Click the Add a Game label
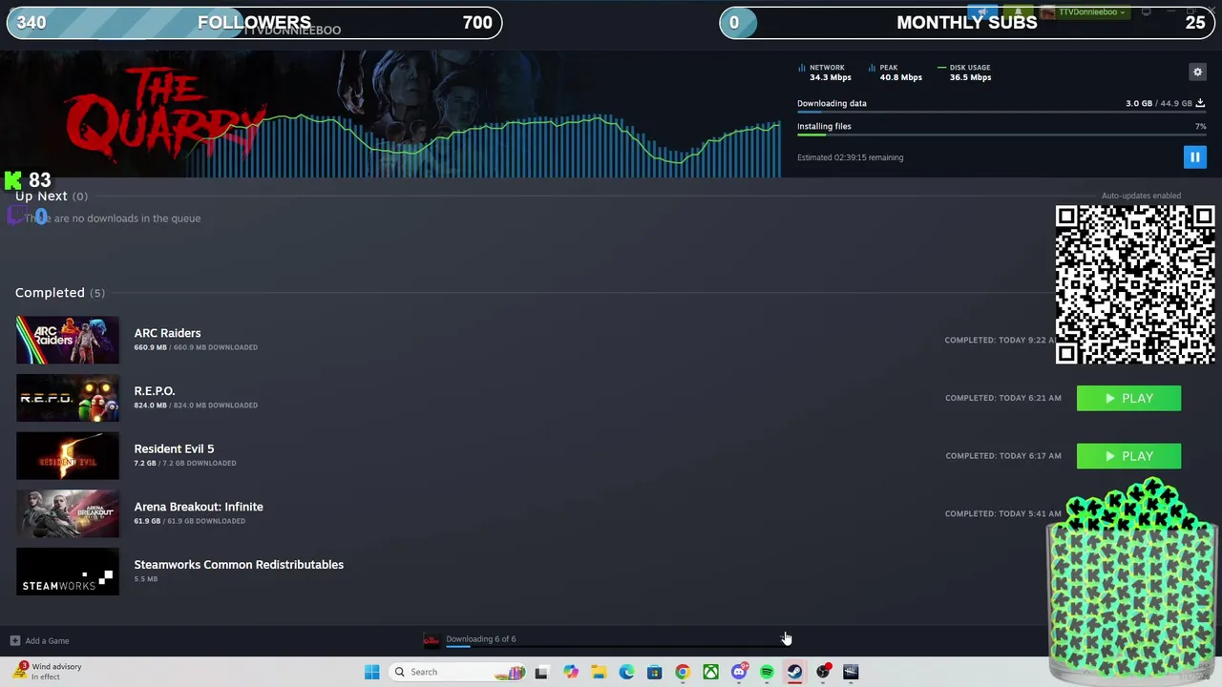Viewport: 1222px width, 687px height. (x=47, y=641)
